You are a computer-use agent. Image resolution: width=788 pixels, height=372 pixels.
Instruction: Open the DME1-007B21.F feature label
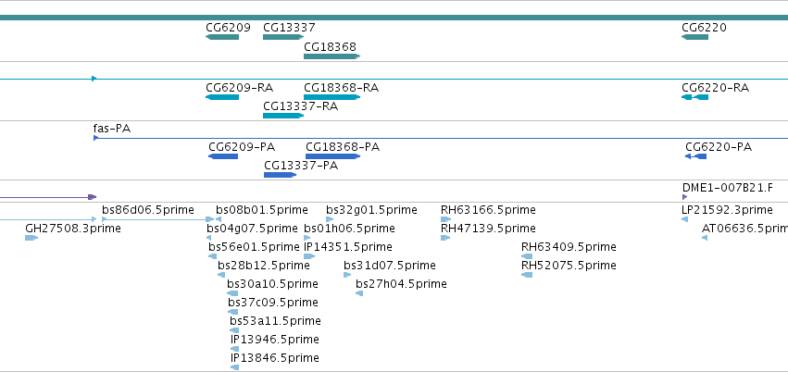[x=728, y=188]
